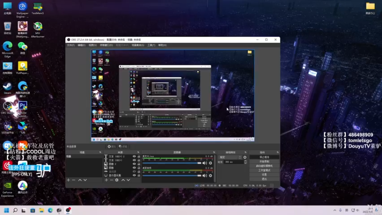Toggle lock on 显示器采集 source
Viewport: 382px width, 215px height.
(139, 175)
